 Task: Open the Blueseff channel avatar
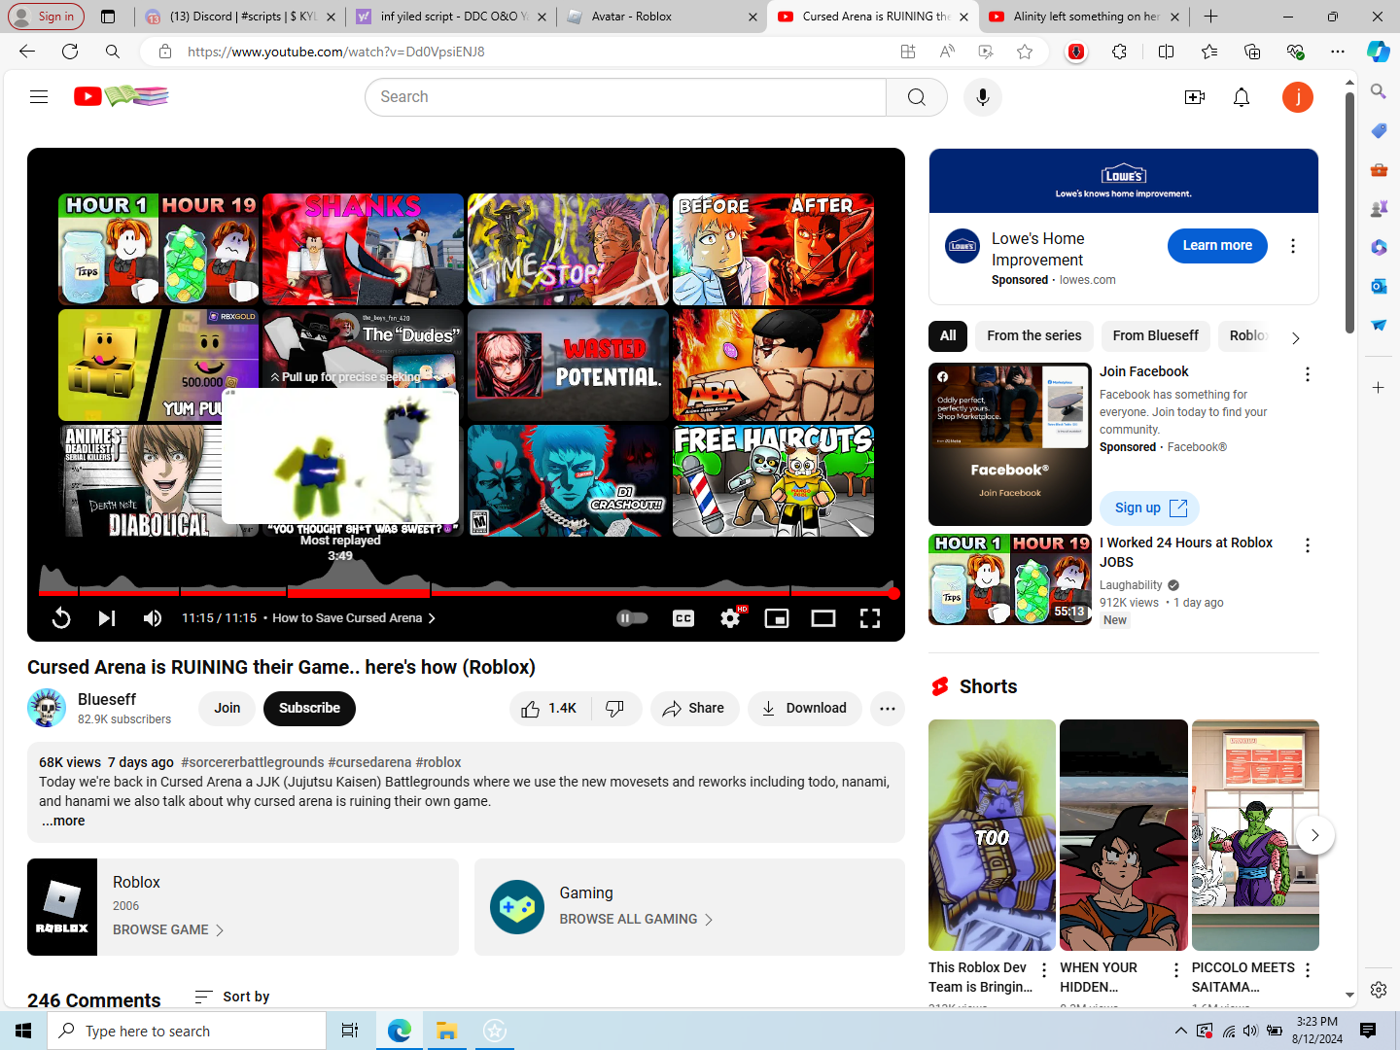pyautogui.click(x=47, y=708)
